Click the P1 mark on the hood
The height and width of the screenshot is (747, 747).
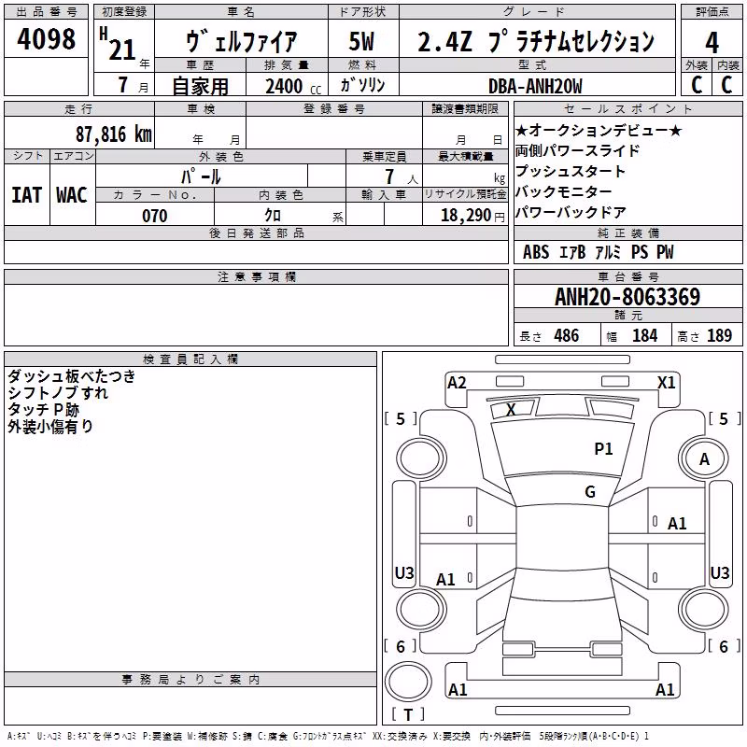(603, 449)
